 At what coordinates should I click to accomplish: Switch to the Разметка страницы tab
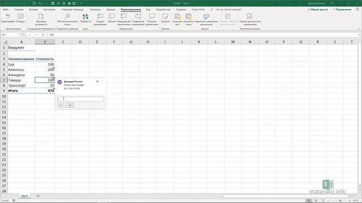click(73, 10)
